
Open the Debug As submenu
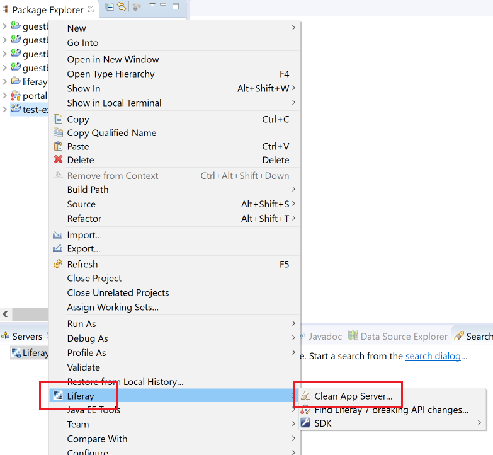[x=174, y=338]
